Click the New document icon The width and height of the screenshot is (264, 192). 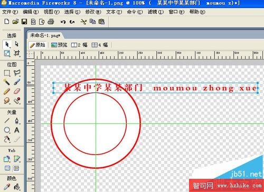pyautogui.click(x=7, y=22)
